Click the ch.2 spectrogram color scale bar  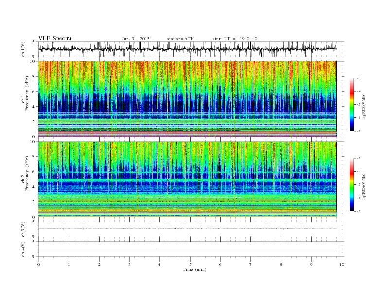pos(351,184)
